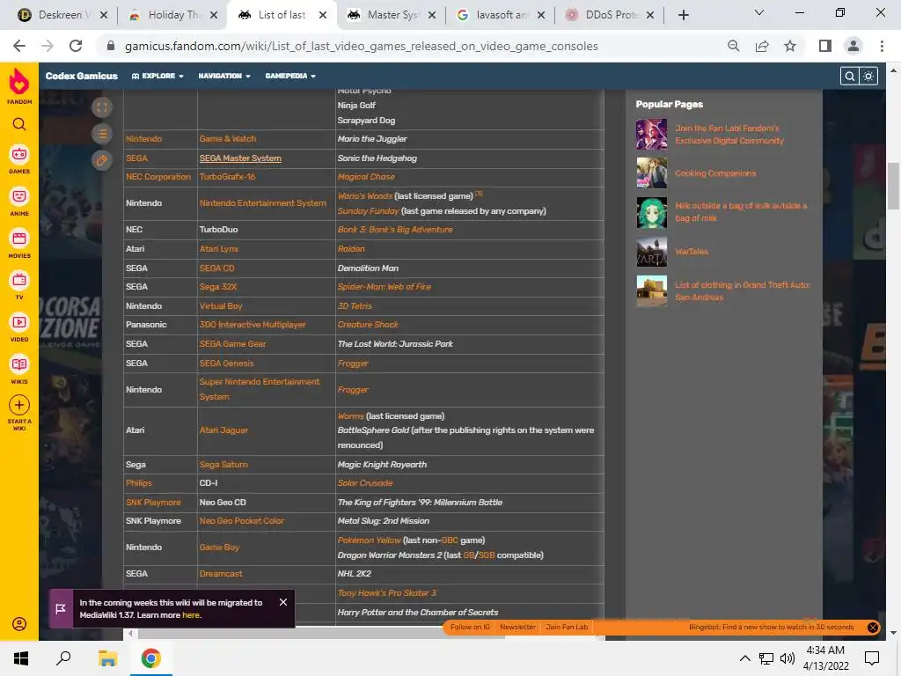This screenshot has width=901, height=676.
Task: Open File Explorer from taskbar
Action: [107, 658]
